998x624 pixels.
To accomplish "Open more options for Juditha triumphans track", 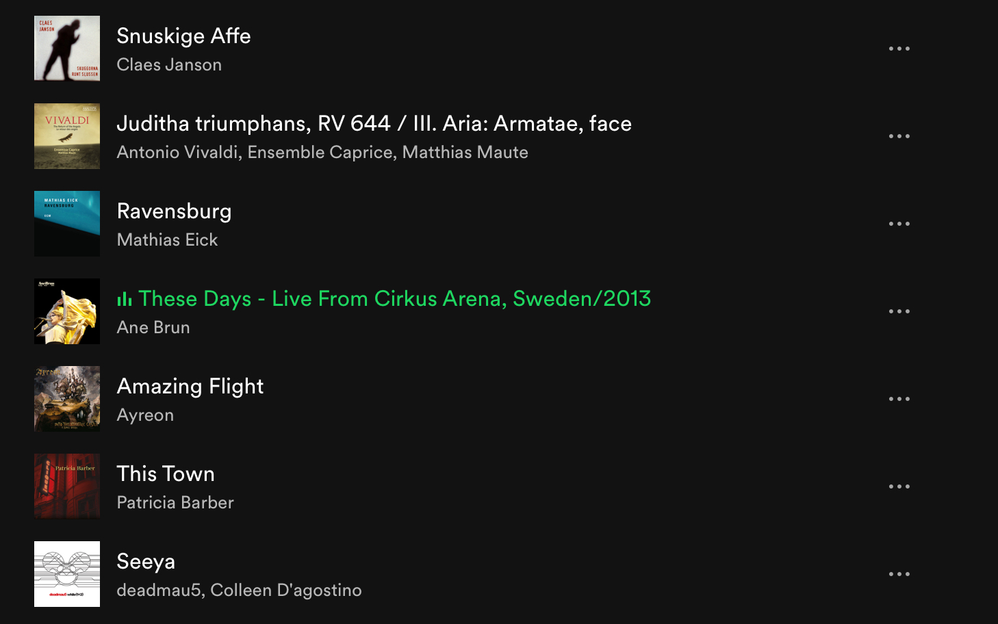I will click(x=899, y=136).
